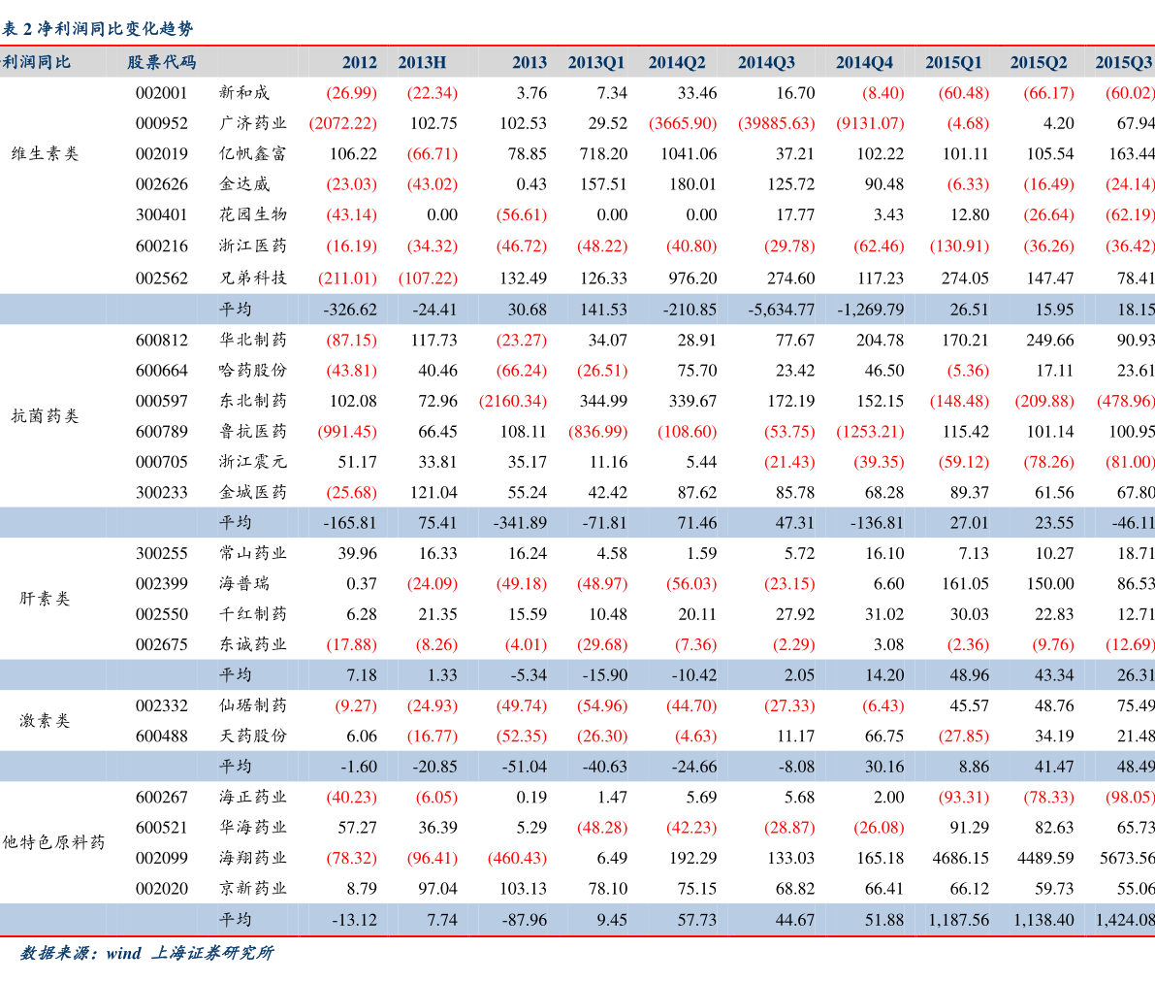Click the 维生素类 category label
The width and height of the screenshot is (1155, 982).
tap(45, 153)
